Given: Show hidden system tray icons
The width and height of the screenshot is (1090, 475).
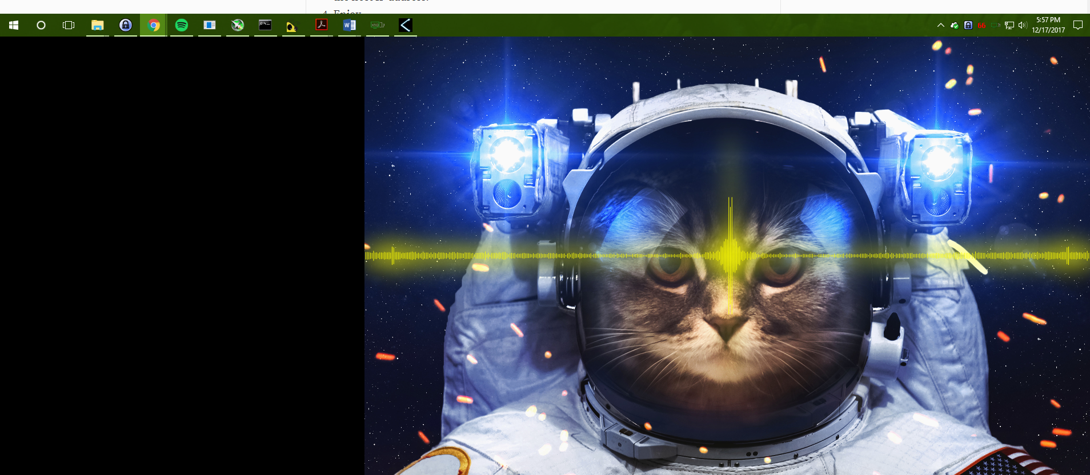Looking at the screenshot, I should (x=941, y=25).
